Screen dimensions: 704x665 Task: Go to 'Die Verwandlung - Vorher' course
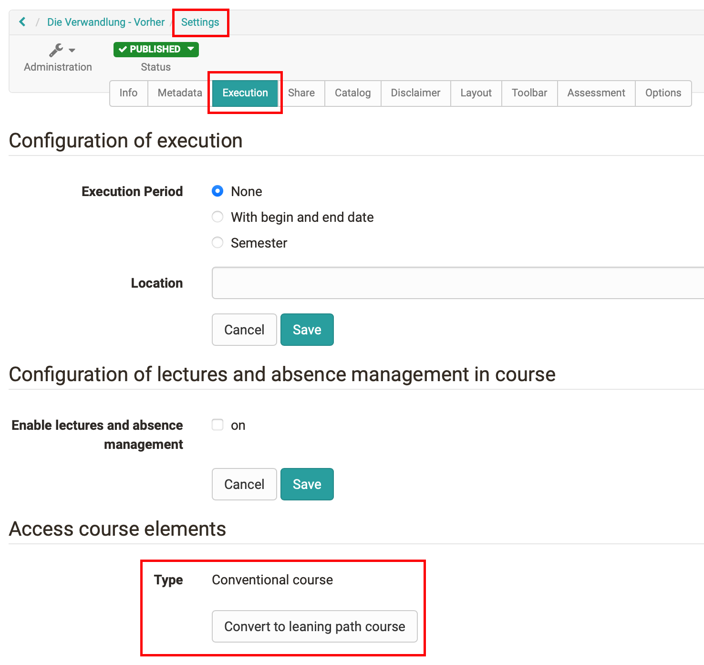coord(105,22)
